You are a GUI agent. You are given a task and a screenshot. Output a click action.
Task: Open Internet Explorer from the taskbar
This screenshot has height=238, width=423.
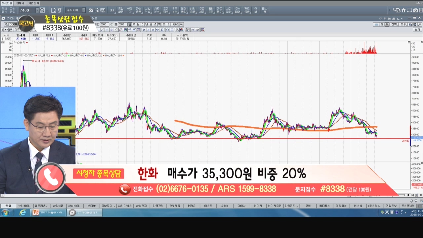[22, 213]
